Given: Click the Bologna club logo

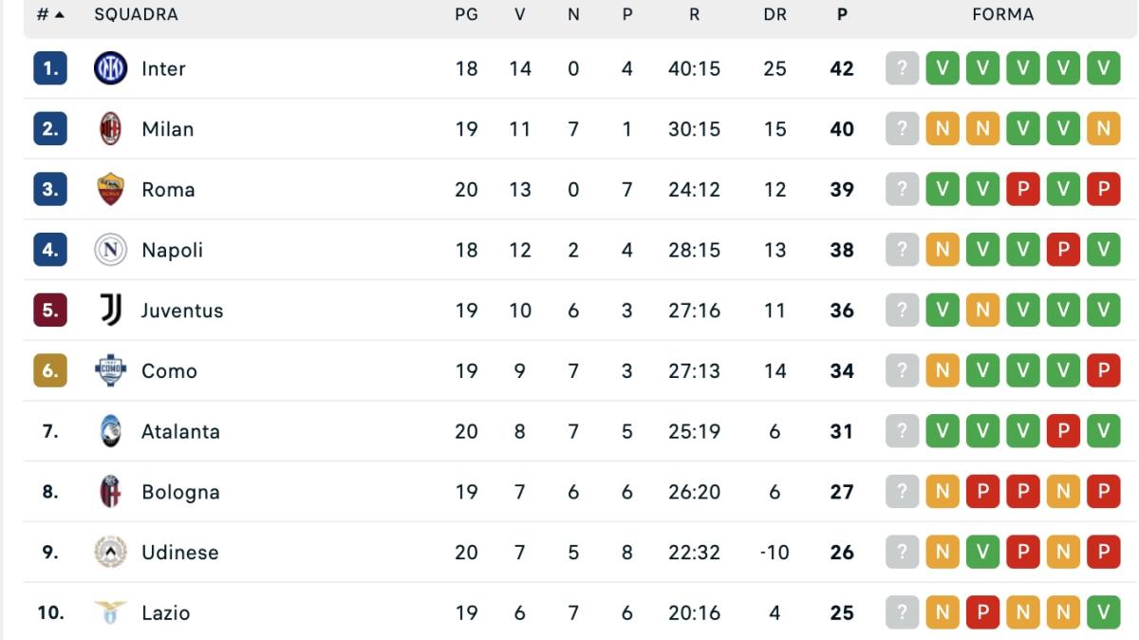Looking at the screenshot, I should tap(111, 492).
